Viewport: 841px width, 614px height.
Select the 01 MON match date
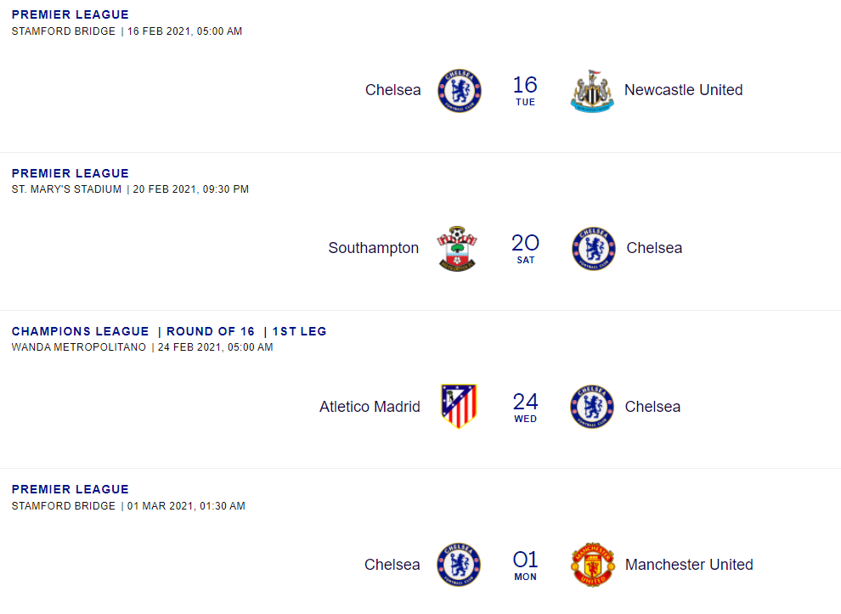[525, 566]
